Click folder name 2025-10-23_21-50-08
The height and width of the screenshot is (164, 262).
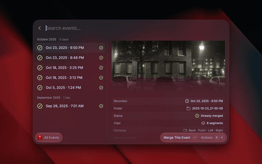click(208, 108)
